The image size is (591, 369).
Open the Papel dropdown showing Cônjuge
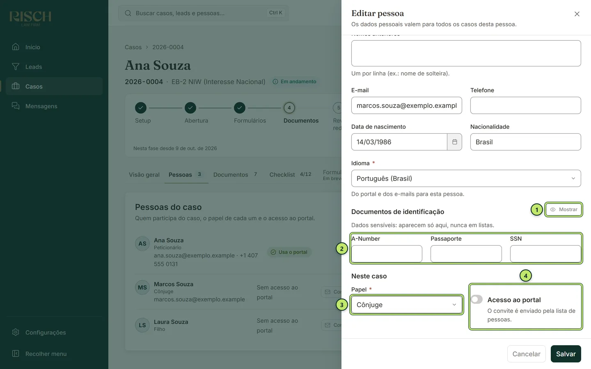click(407, 305)
